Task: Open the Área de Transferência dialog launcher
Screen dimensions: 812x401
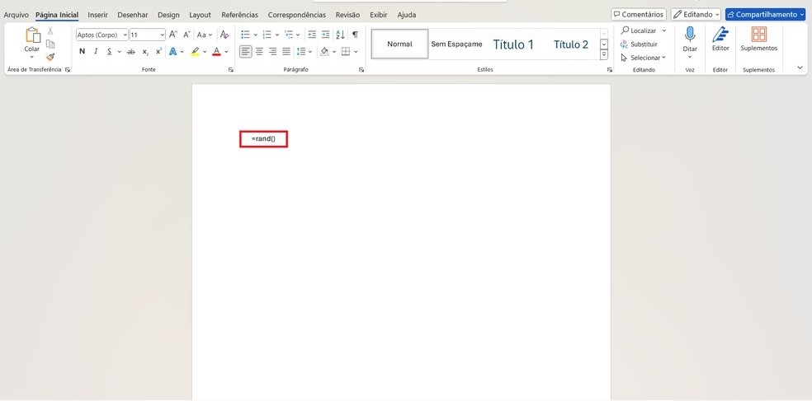Action: [68, 69]
